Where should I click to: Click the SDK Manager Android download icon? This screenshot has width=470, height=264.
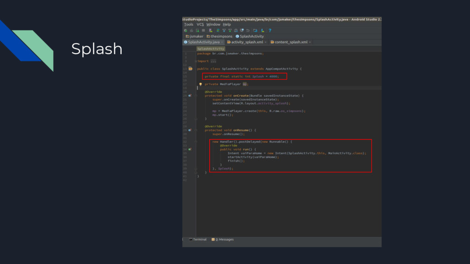(262, 30)
